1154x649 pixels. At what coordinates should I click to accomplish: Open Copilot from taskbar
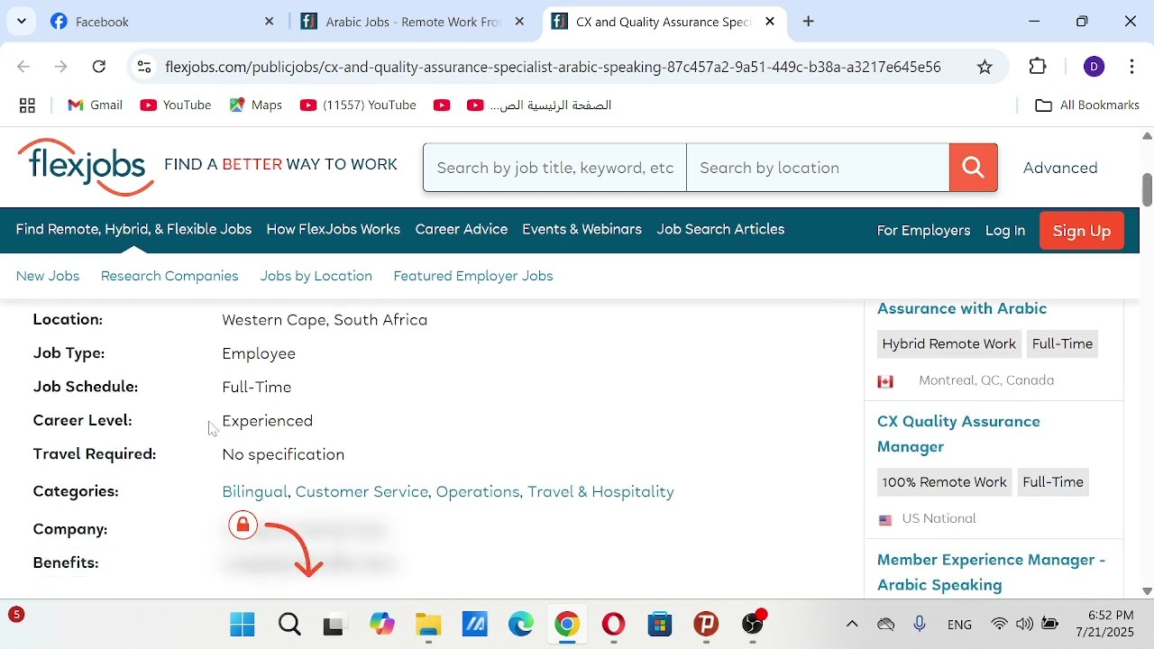pyautogui.click(x=382, y=624)
